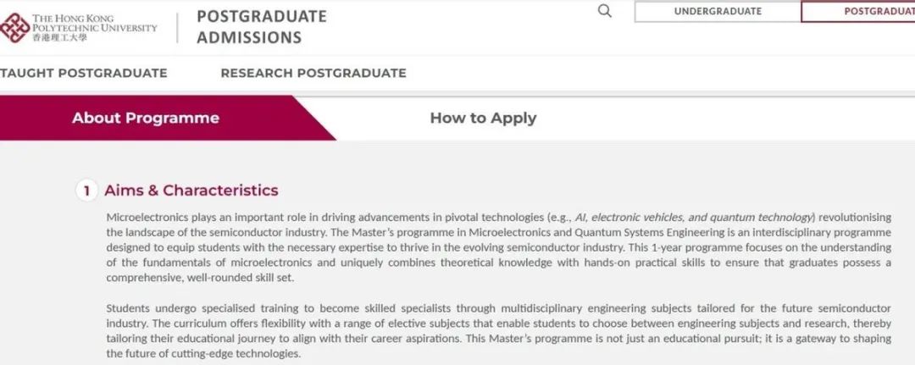Click the word ADMISSIONS in the header

(x=249, y=38)
